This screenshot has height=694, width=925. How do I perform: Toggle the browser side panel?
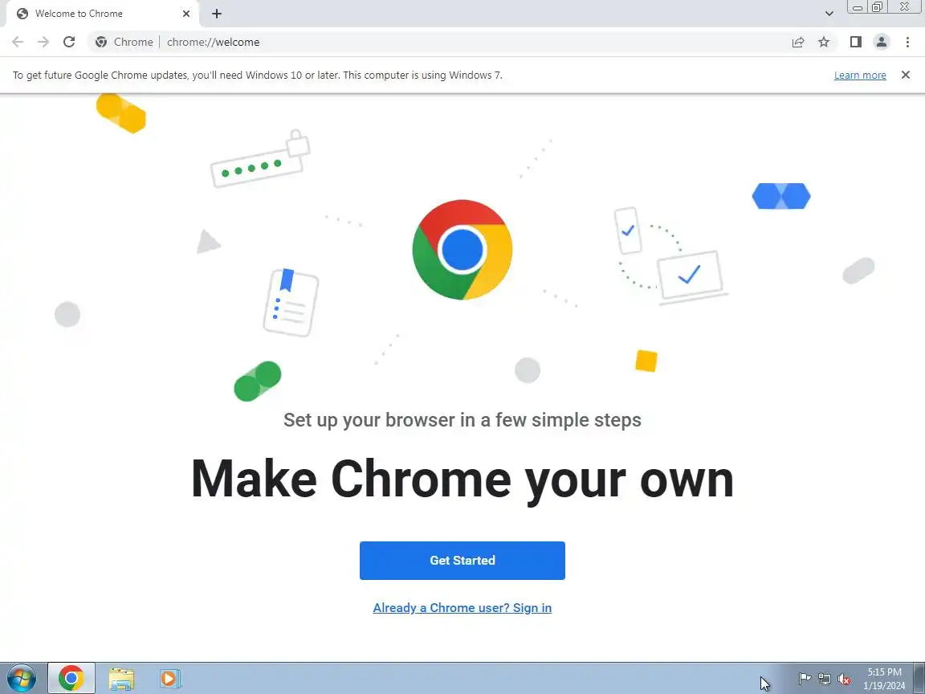(855, 42)
